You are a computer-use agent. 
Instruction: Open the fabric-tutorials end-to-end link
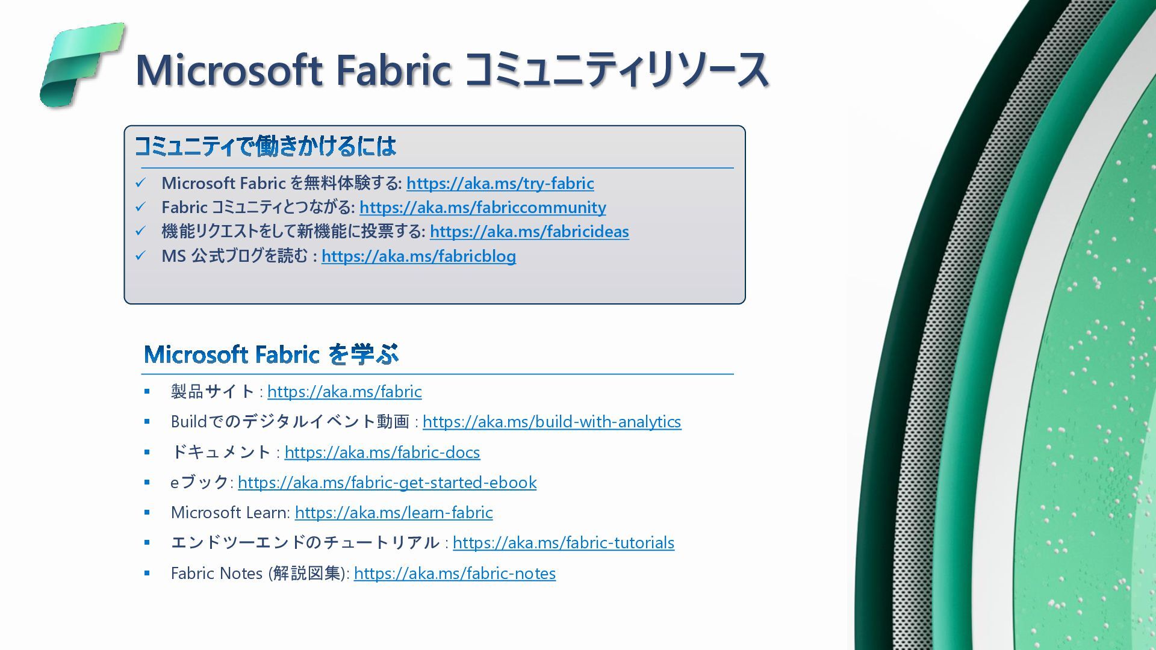pyautogui.click(x=564, y=543)
